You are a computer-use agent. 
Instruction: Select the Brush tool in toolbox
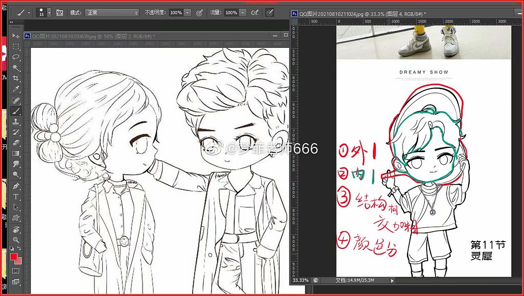[16, 111]
